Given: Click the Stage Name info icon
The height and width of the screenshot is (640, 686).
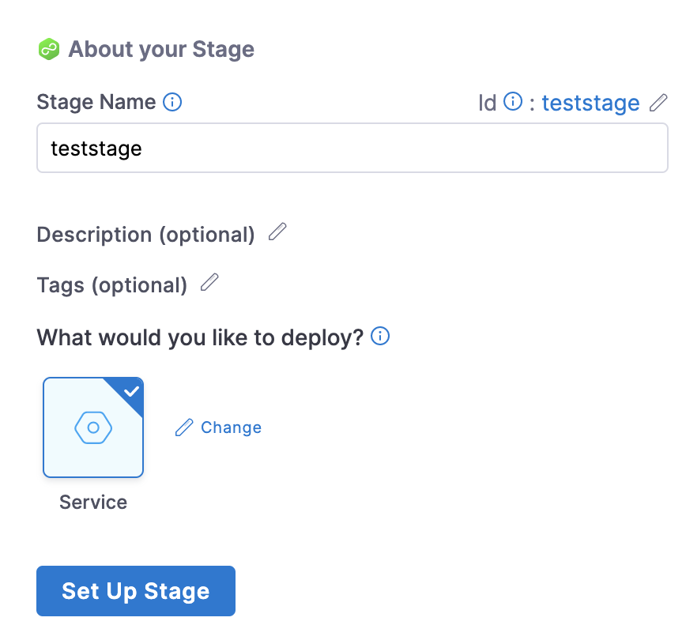Looking at the screenshot, I should pos(172,102).
